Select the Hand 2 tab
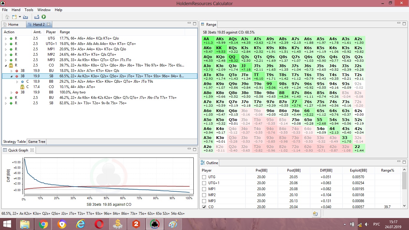The width and height of the screenshot is (409, 230). click(39, 25)
